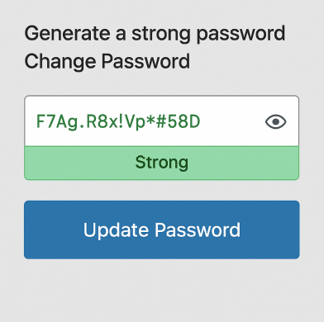324x322 pixels.
Task: Click the green strength color bar
Action: tap(162, 163)
